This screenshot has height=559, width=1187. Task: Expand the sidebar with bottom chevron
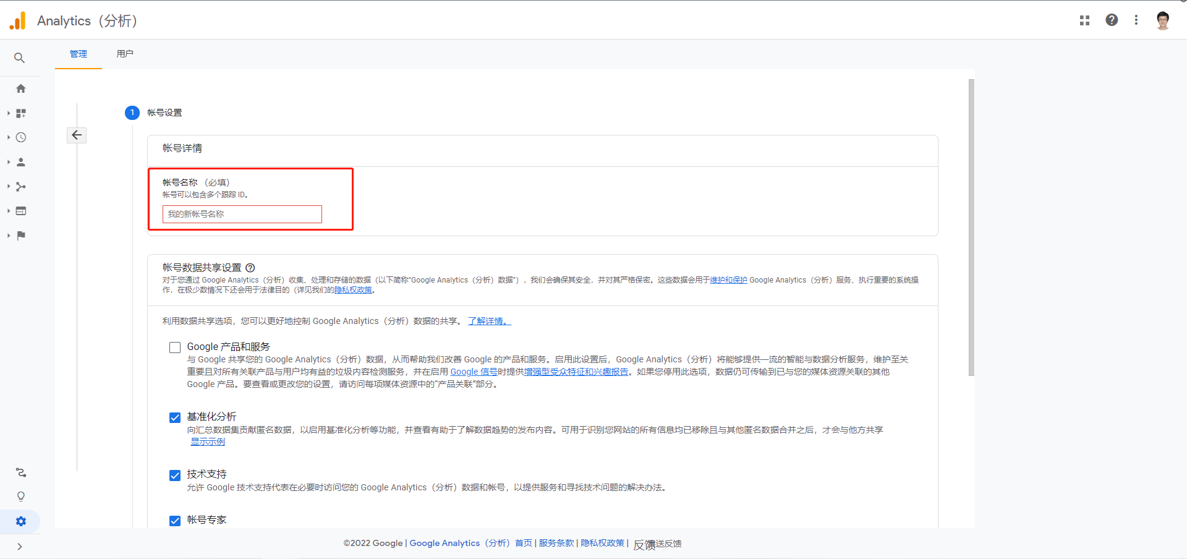click(20, 547)
